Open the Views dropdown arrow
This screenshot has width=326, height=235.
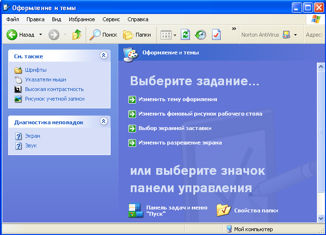pyautogui.click(x=175, y=35)
